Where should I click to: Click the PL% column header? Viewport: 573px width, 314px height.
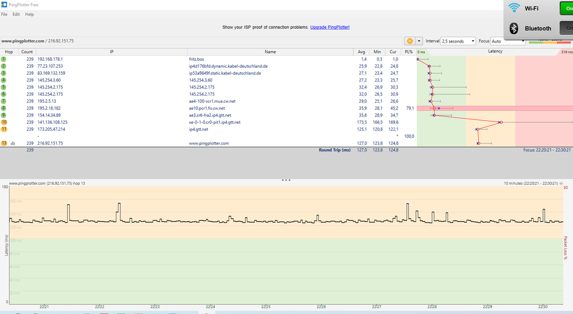pos(408,52)
